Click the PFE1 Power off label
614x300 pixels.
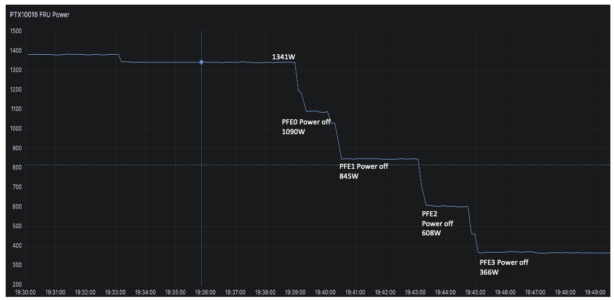click(x=364, y=166)
